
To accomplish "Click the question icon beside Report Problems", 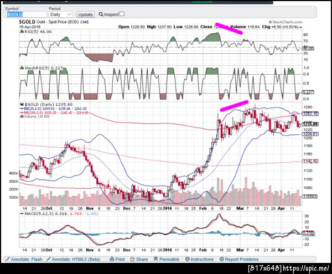I will coord(222,259).
